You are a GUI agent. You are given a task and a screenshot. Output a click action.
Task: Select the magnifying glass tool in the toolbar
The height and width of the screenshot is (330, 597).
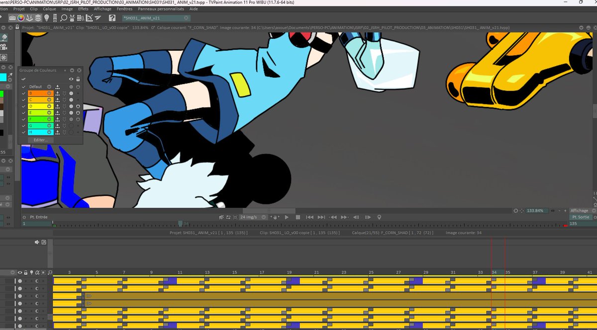point(64,18)
